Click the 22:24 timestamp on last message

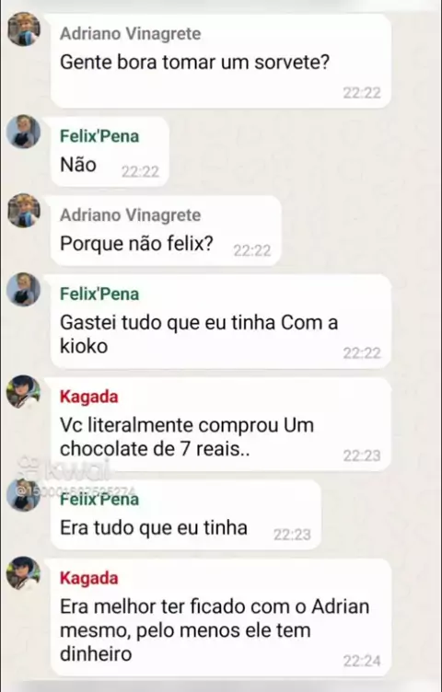click(362, 661)
